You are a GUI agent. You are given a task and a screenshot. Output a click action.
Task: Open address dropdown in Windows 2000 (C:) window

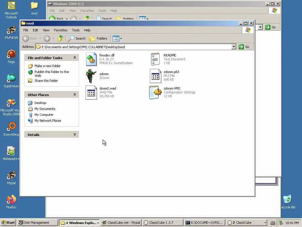260,27
